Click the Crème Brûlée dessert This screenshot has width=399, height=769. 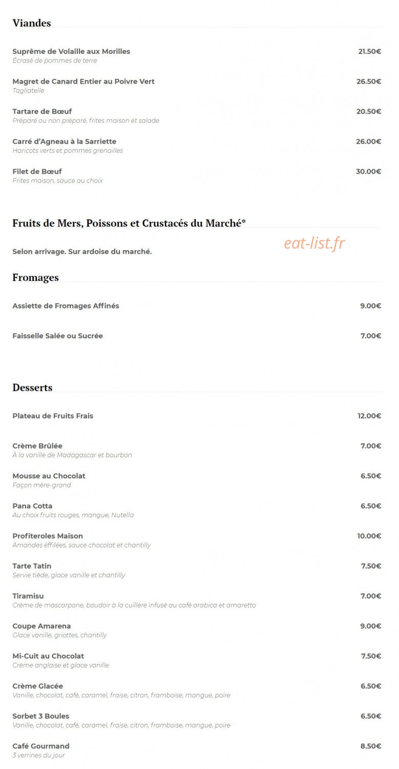point(37,446)
